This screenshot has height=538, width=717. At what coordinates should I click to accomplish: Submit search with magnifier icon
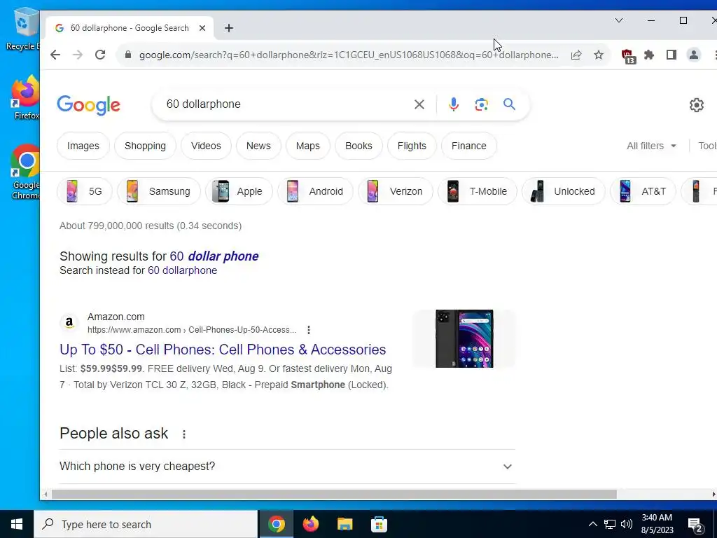[510, 104]
